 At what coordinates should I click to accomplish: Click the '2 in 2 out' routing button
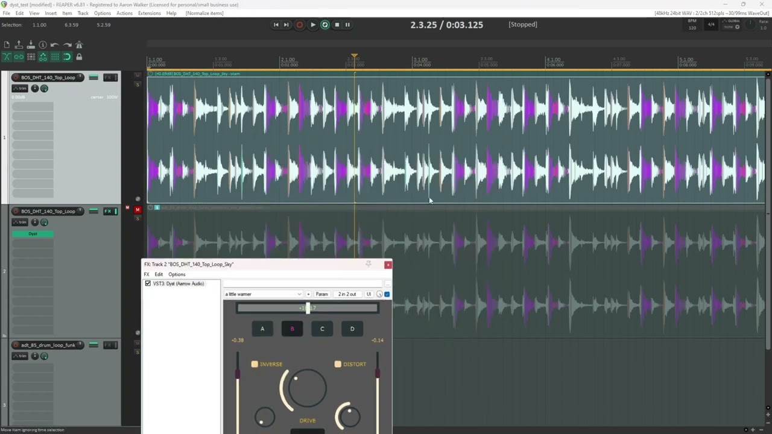click(347, 294)
